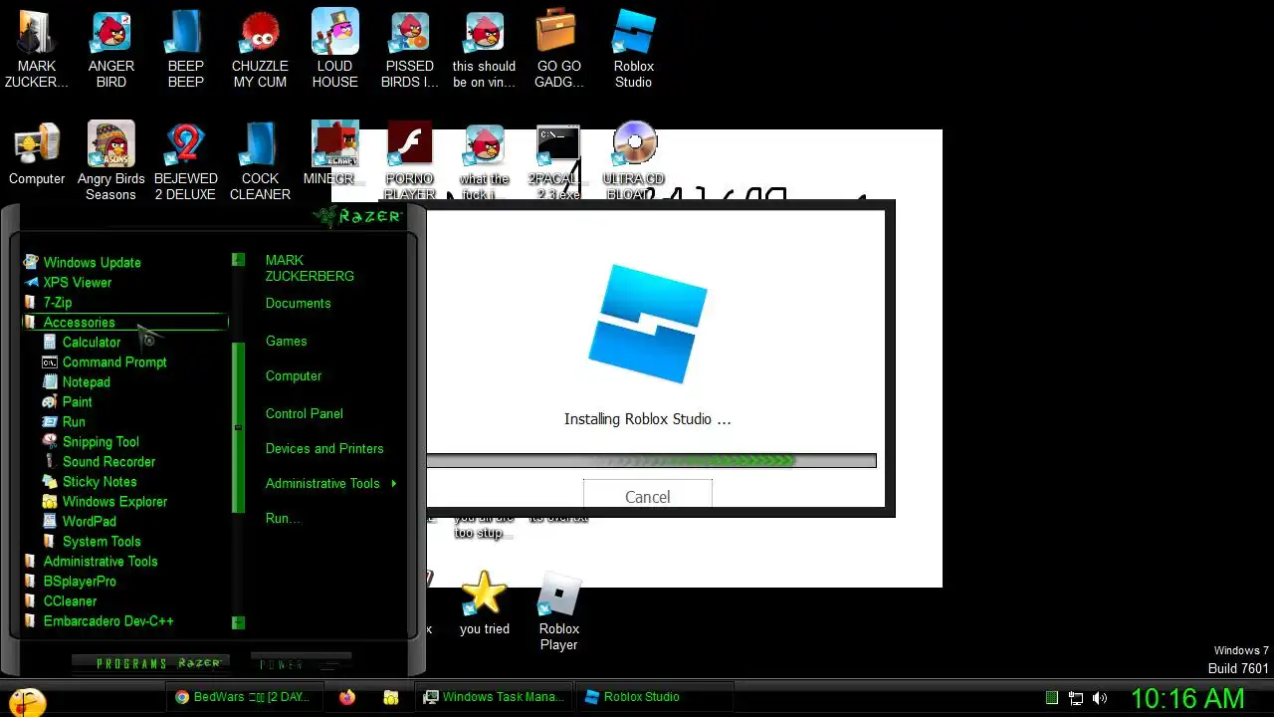Launch Angry Birds Seasons desktop icon
Image resolution: width=1274 pixels, height=717 pixels.
[x=111, y=161]
